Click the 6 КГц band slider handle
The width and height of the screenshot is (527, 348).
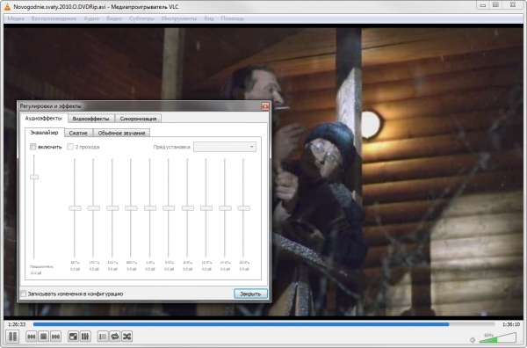pyautogui.click(x=188, y=208)
